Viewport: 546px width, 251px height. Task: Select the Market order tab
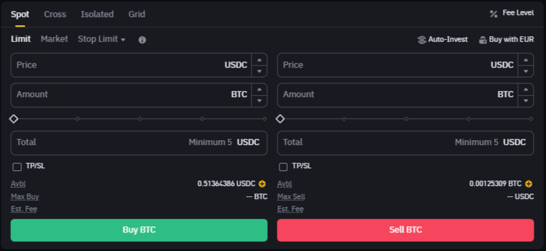[54, 39]
